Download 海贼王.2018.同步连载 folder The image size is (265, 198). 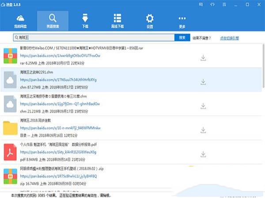click(x=203, y=130)
